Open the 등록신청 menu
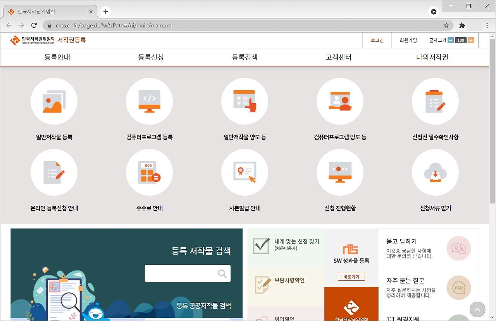The width and height of the screenshot is (496, 321). [x=151, y=56]
